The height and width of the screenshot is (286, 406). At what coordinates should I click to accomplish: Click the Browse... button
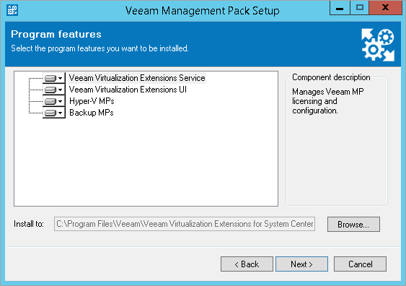click(x=353, y=225)
